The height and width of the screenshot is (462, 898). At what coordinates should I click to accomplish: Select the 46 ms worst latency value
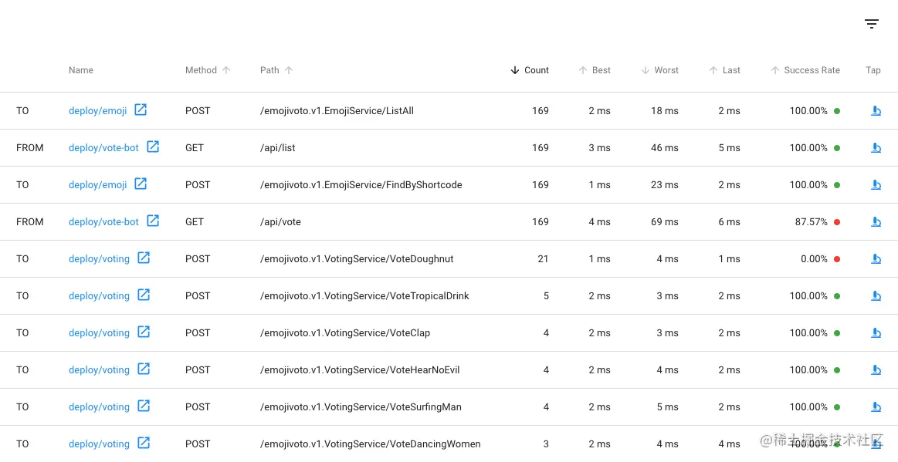point(664,148)
